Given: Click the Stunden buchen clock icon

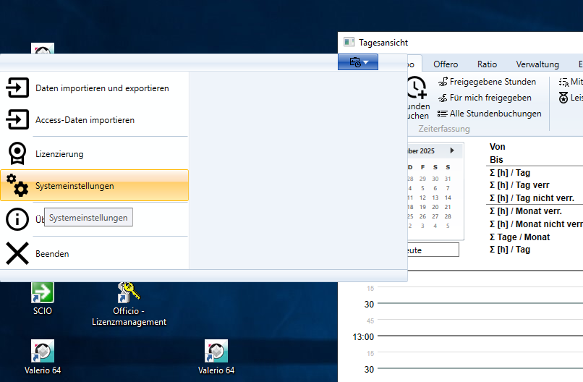Looking at the screenshot, I should [416, 88].
